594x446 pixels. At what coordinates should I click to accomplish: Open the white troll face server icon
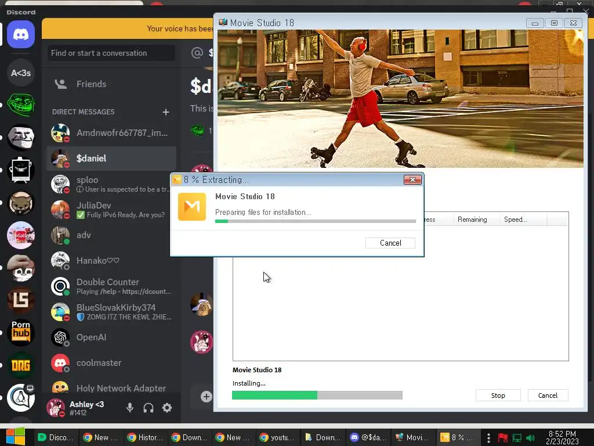[21, 137]
